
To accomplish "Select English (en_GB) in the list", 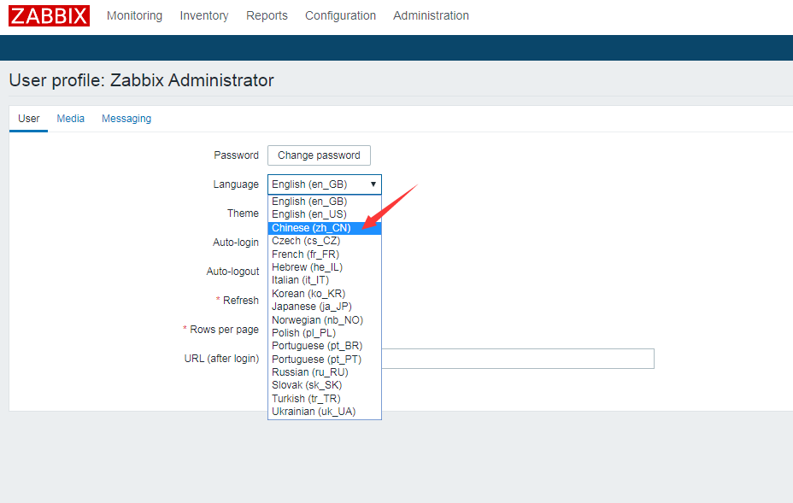I will (x=325, y=202).
